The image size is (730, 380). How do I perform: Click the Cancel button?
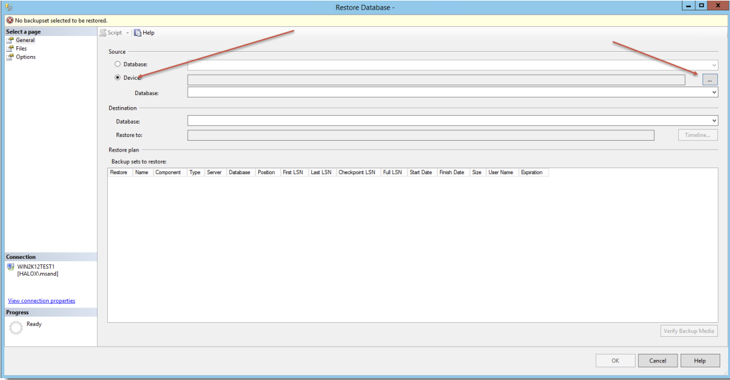pos(658,361)
